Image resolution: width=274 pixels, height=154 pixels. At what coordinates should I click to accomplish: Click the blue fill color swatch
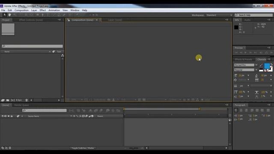tap(267, 66)
